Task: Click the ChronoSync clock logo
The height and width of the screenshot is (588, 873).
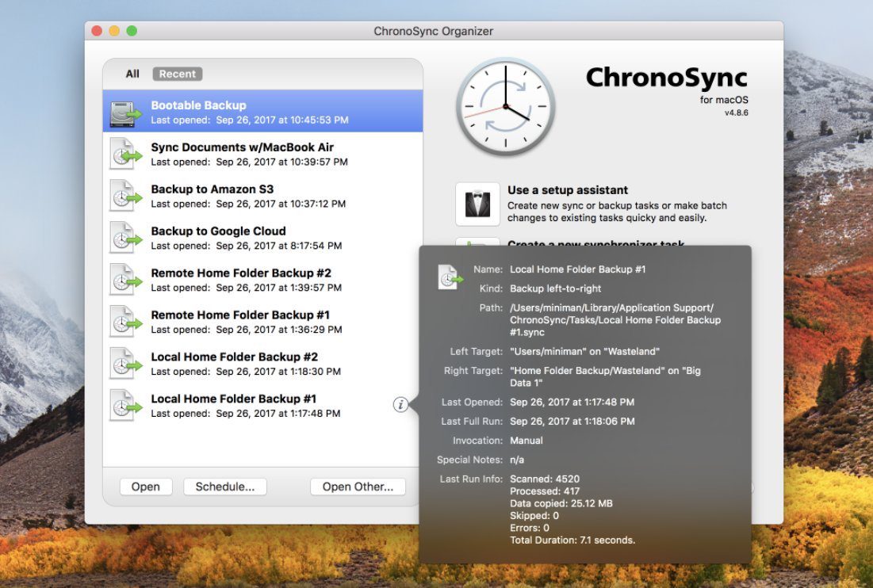Action: coord(505,106)
